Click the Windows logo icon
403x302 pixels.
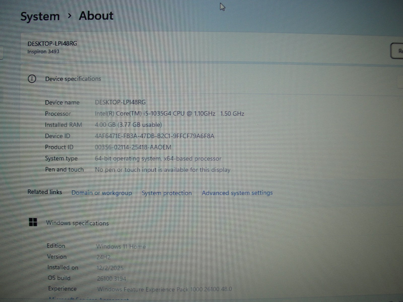pos(33,222)
